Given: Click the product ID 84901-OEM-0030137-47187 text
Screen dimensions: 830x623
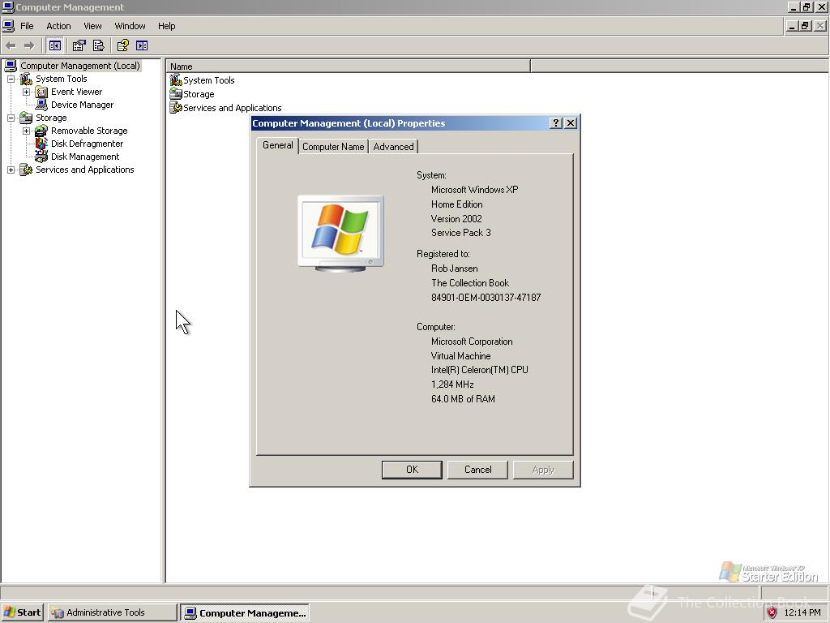Looking at the screenshot, I should 486,298.
